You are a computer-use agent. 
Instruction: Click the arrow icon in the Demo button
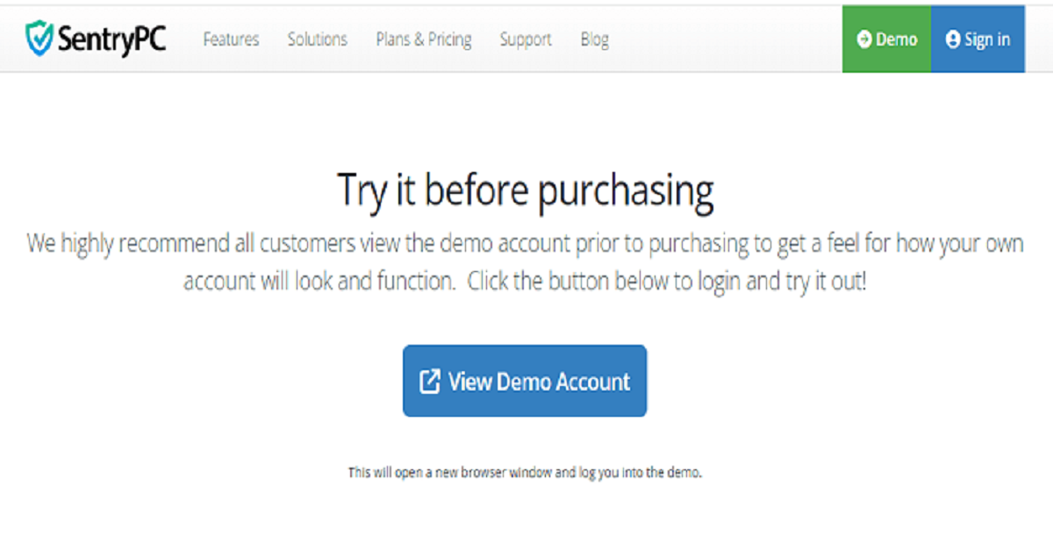tap(864, 39)
